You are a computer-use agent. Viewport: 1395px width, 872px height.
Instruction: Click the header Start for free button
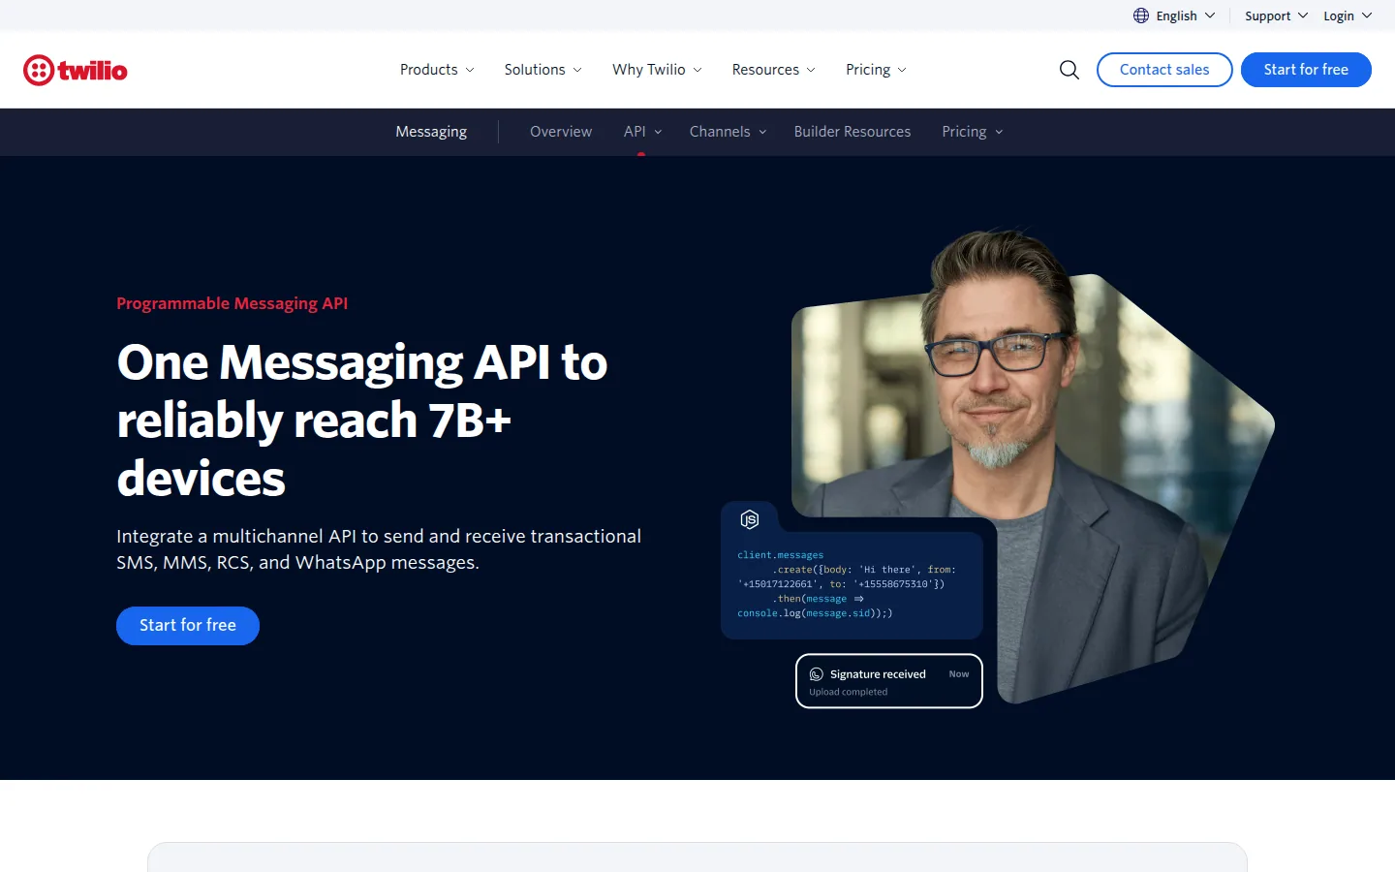(x=1306, y=70)
